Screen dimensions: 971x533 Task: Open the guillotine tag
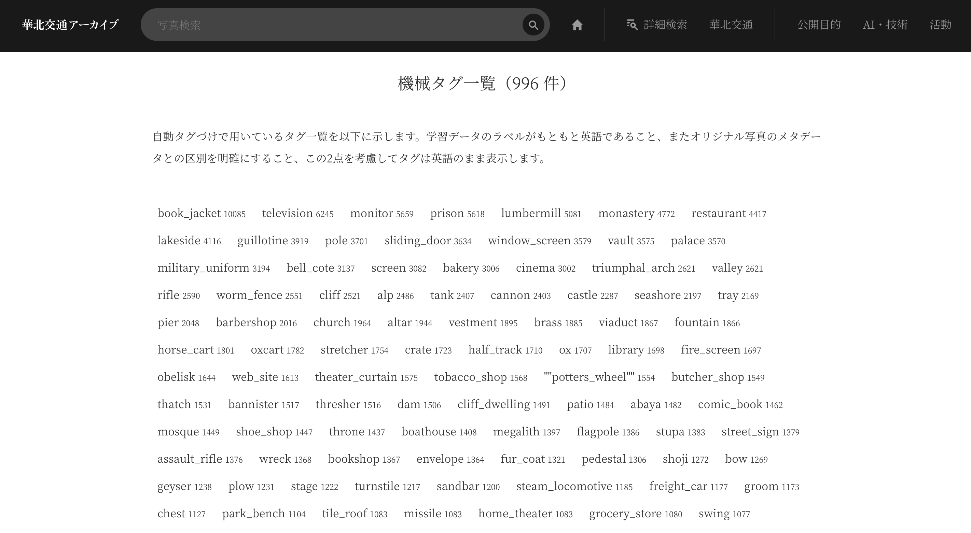point(262,240)
